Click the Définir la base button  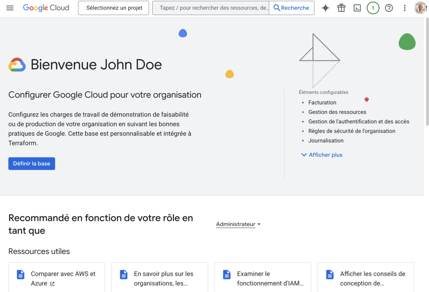point(32,164)
